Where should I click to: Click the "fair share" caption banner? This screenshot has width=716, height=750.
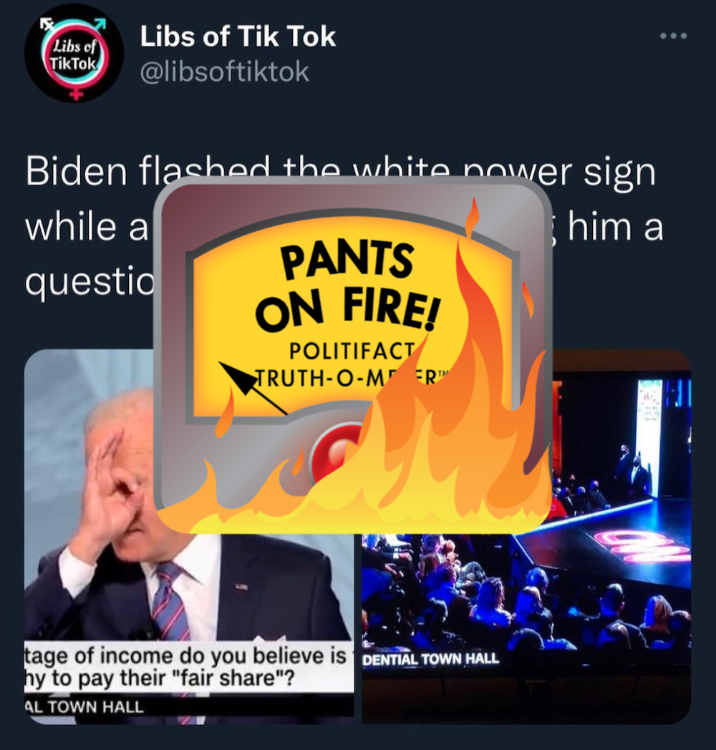click(188, 667)
